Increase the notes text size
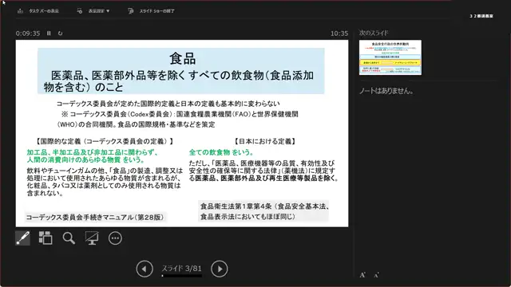Viewport: 511px width, 287px height. (362, 275)
